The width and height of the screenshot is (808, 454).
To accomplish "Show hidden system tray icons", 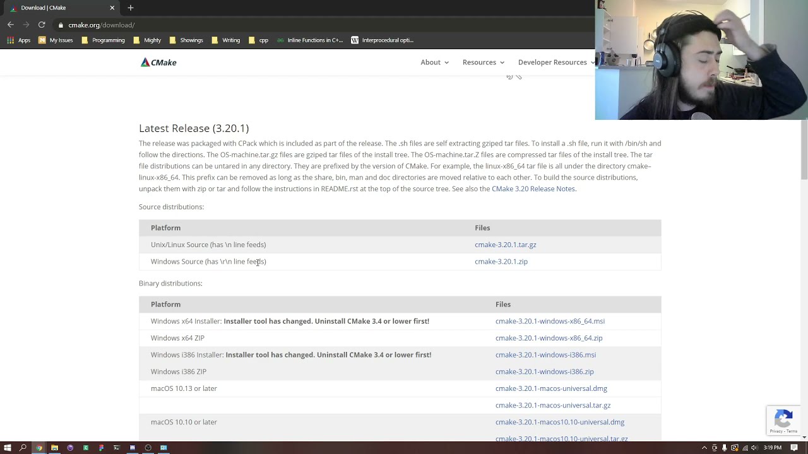I will (x=704, y=448).
